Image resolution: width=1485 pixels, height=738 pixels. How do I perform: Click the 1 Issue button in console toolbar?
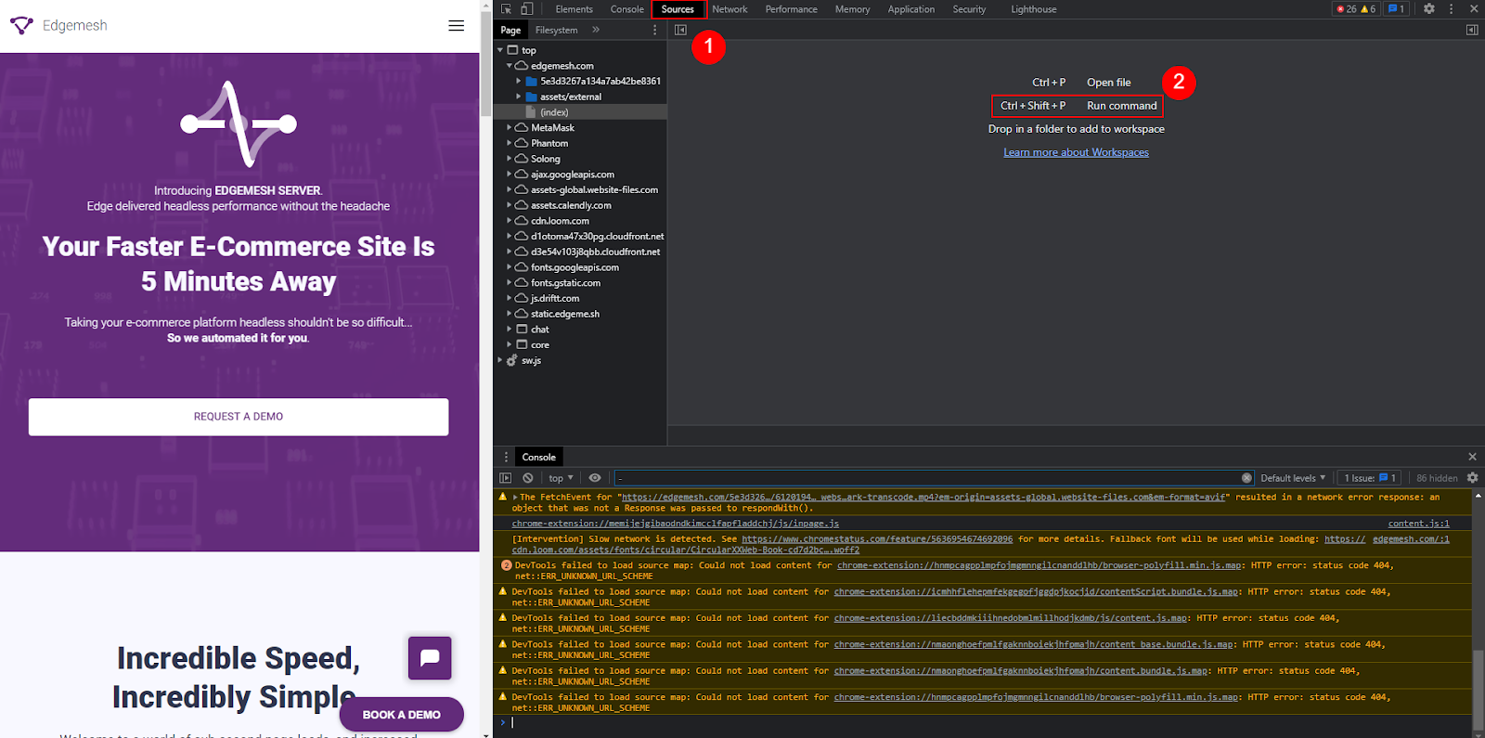pos(1370,478)
